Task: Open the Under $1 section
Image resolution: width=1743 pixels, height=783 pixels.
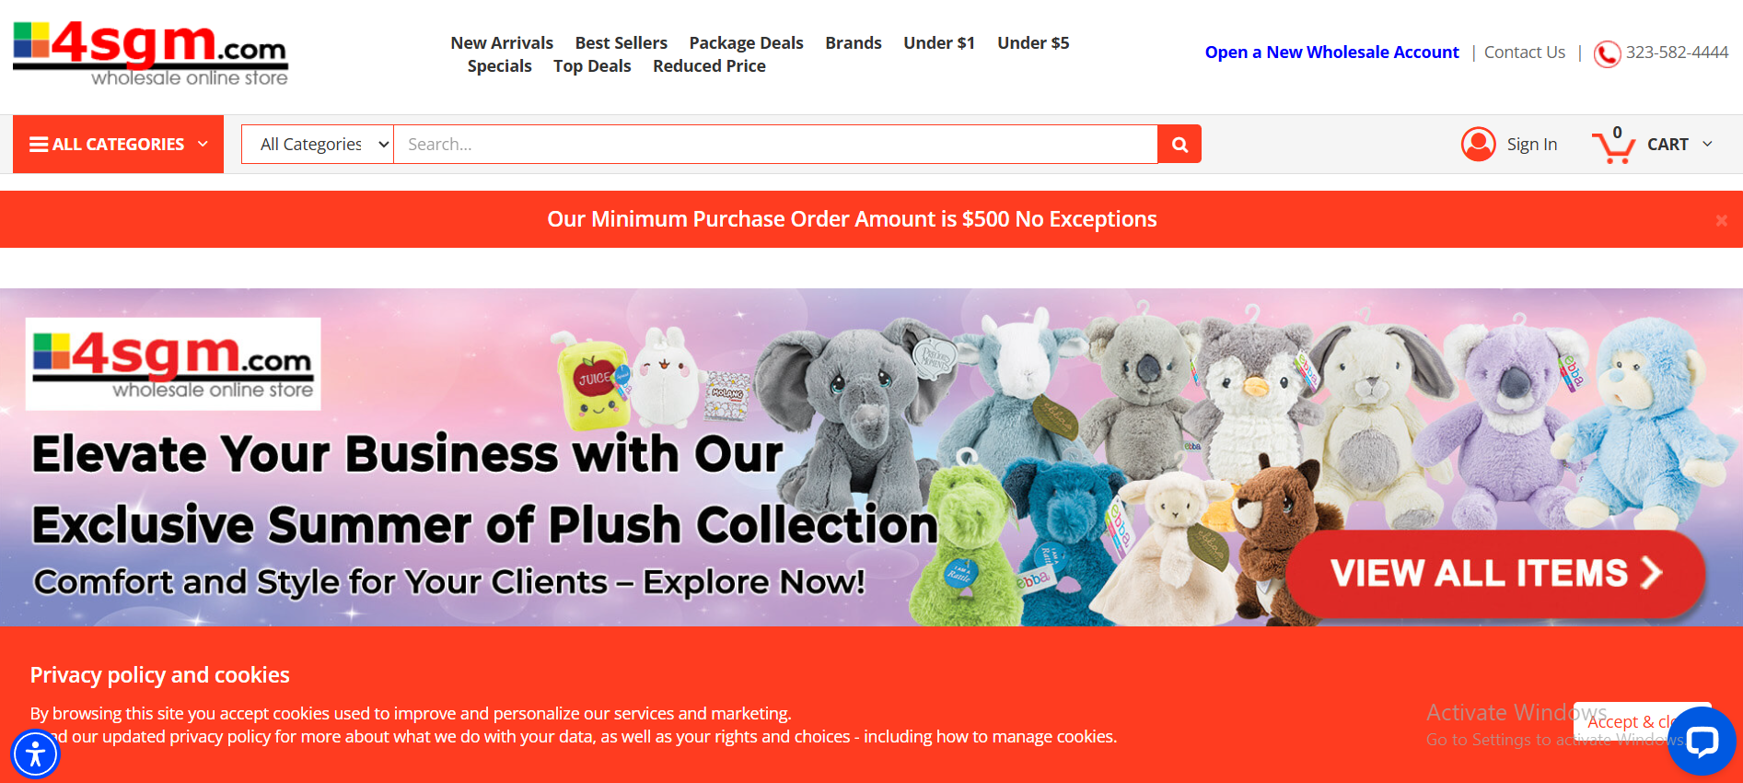Action: [x=939, y=42]
